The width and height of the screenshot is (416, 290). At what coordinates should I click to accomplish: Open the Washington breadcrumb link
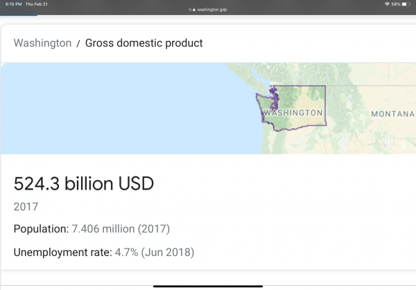[42, 43]
